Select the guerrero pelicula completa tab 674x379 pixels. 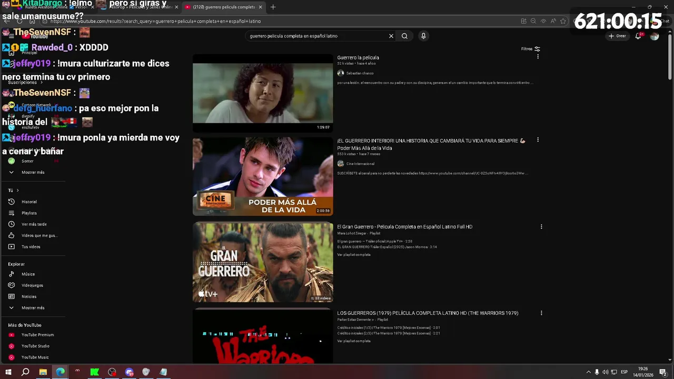click(223, 7)
